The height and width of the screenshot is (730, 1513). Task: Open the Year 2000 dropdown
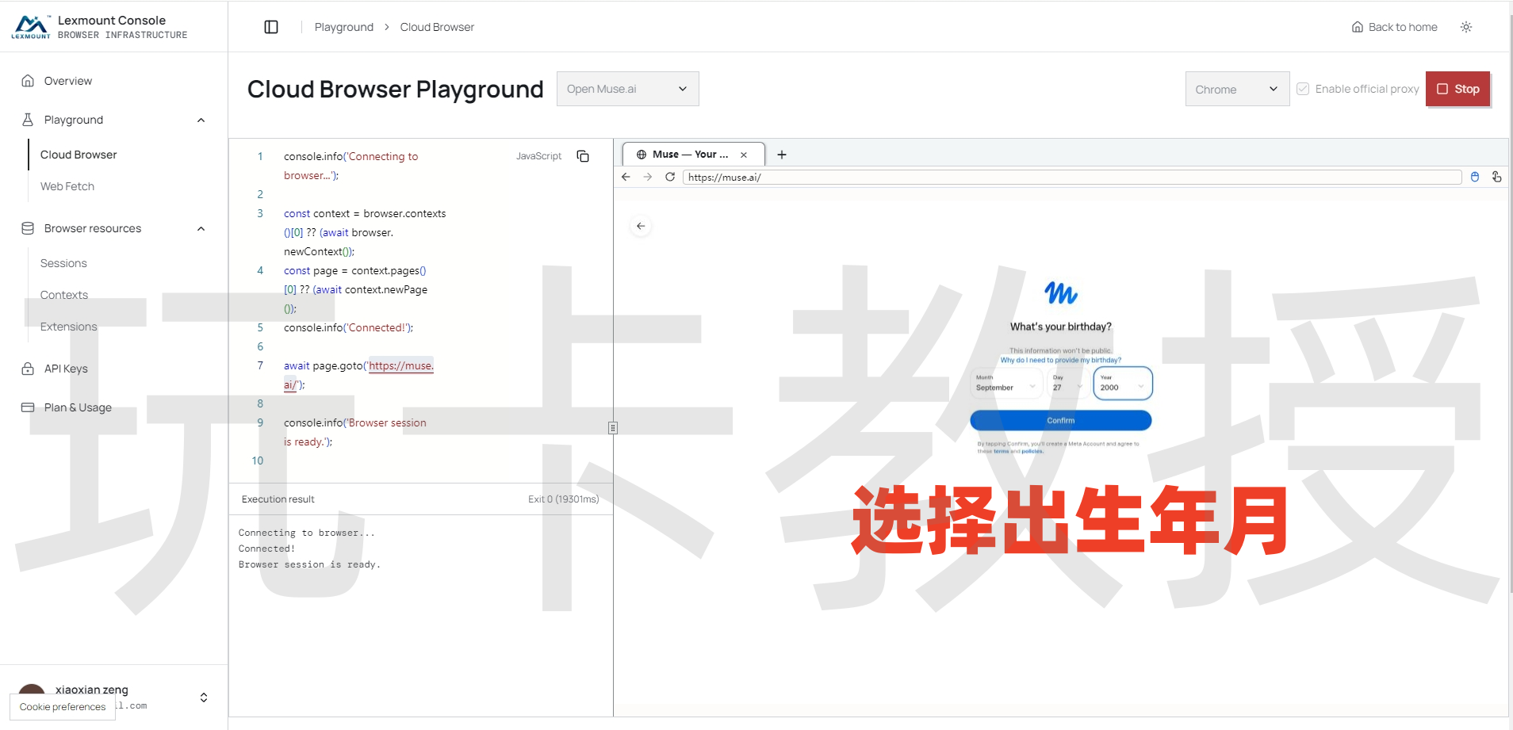[x=1122, y=384]
